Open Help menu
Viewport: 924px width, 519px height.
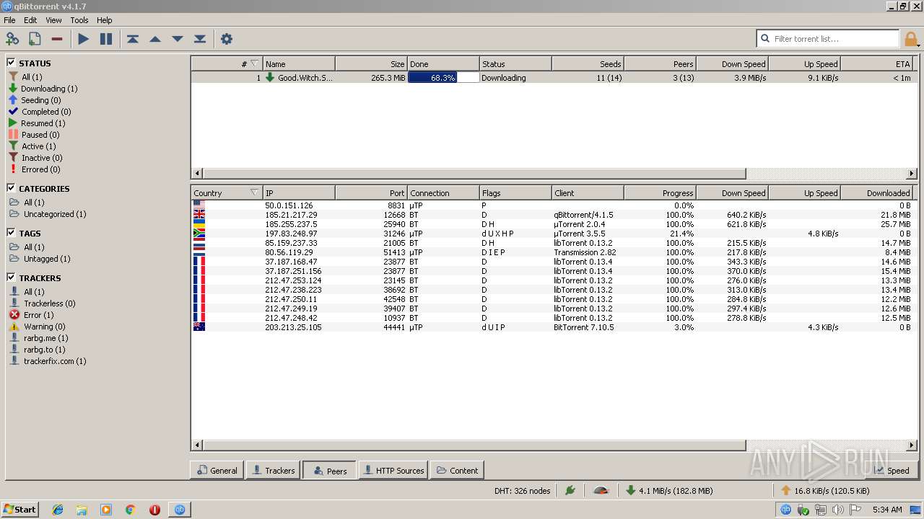click(x=105, y=20)
